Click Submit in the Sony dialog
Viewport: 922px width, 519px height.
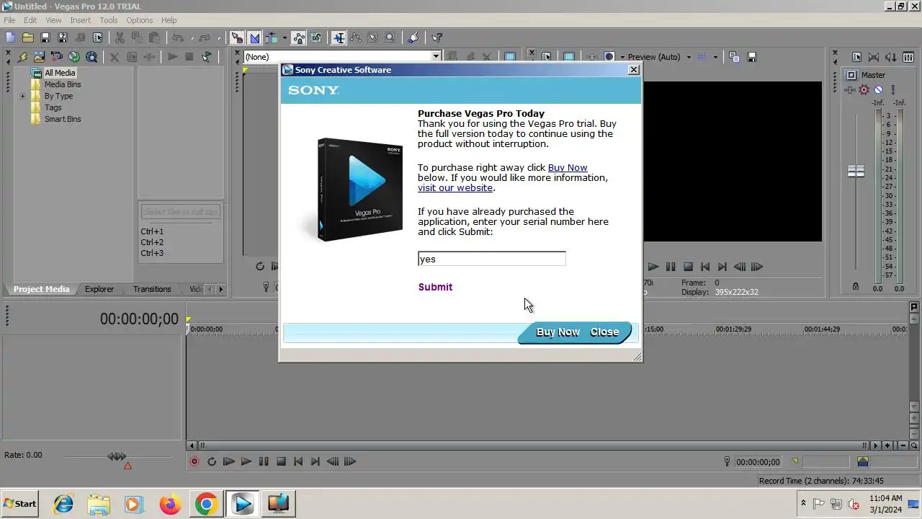point(435,287)
